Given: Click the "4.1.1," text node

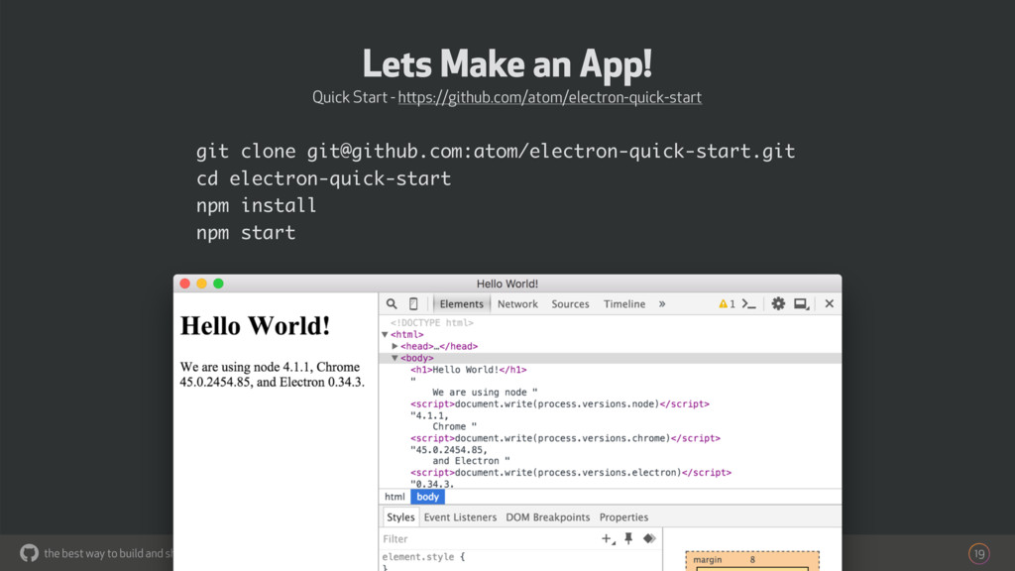Looking at the screenshot, I should 429,415.
